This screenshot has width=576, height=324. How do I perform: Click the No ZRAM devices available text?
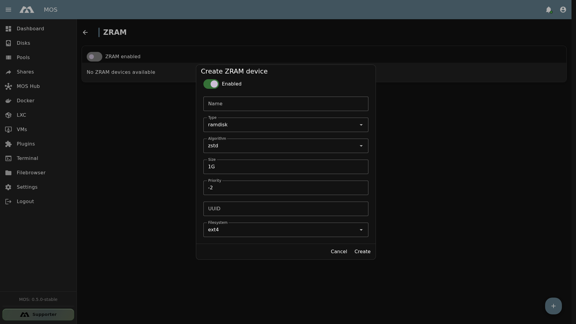tap(121, 72)
